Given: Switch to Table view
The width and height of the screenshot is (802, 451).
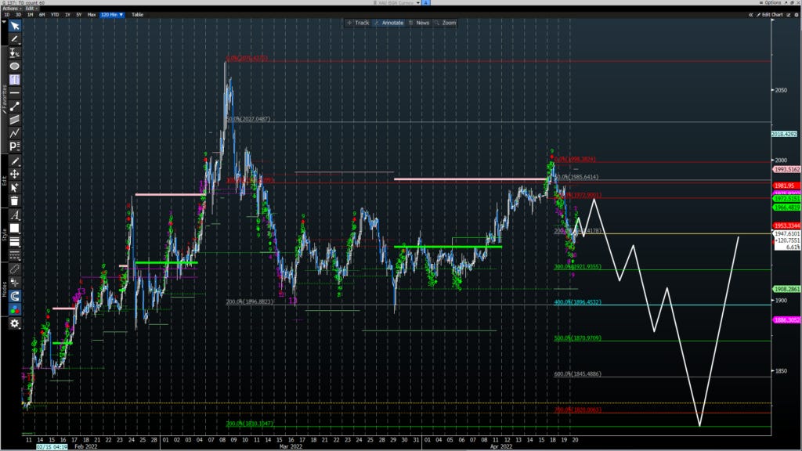Looking at the screenshot, I should [138, 15].
